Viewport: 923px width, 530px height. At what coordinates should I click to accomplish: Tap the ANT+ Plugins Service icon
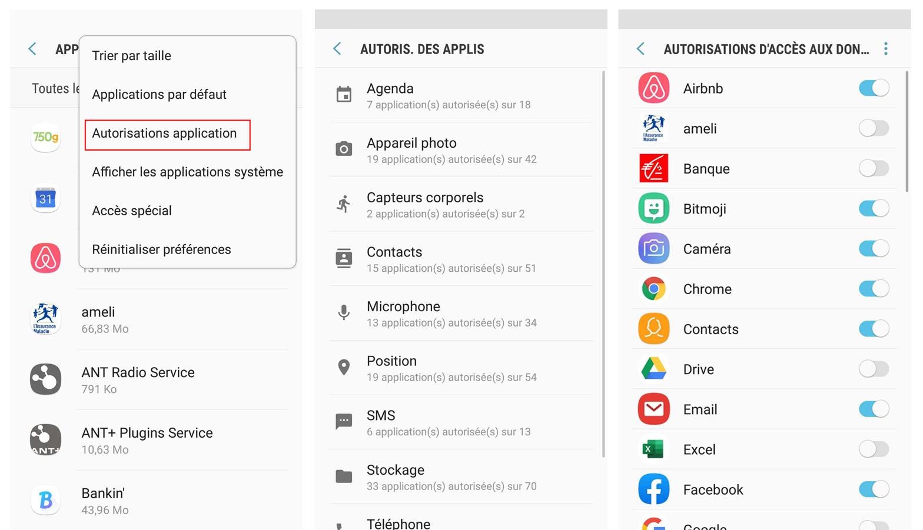[45, 440]
